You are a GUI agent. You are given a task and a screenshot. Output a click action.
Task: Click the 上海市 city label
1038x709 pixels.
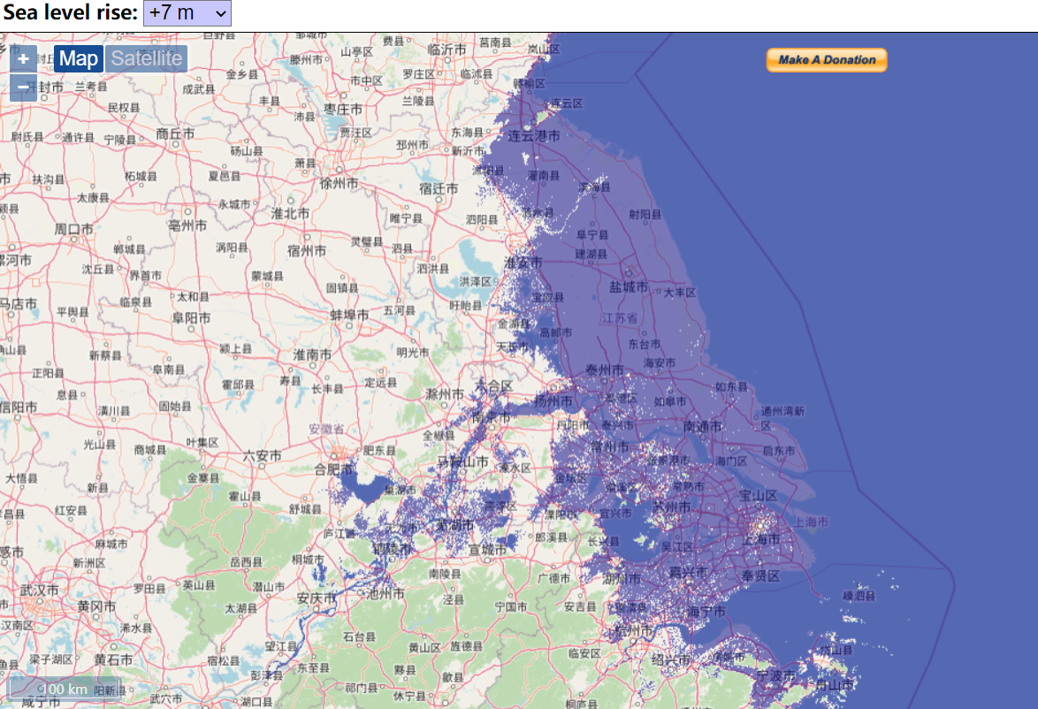pyautogui.click(x=760, y=539)
